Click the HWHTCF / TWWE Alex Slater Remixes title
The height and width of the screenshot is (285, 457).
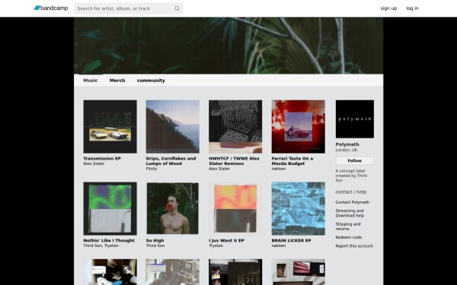(x=234, y=161)
